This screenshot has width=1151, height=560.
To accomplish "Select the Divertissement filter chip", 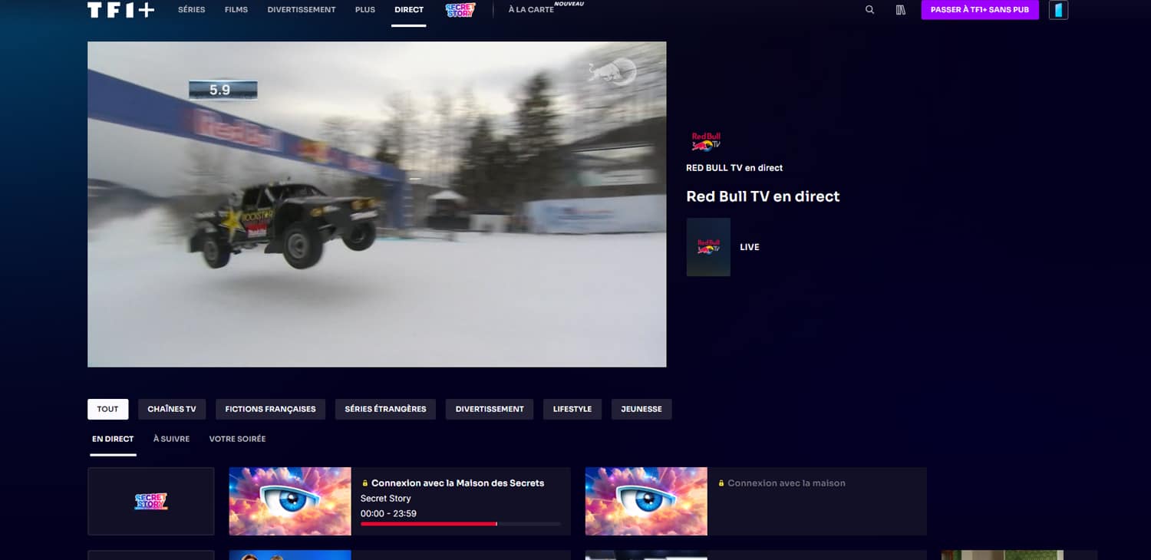I will (490, 409).
